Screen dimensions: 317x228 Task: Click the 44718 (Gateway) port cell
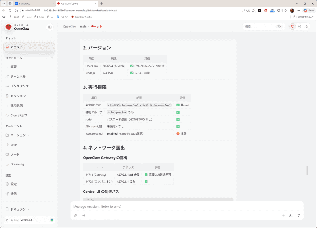pyautogui.click(x=99, y=175)
